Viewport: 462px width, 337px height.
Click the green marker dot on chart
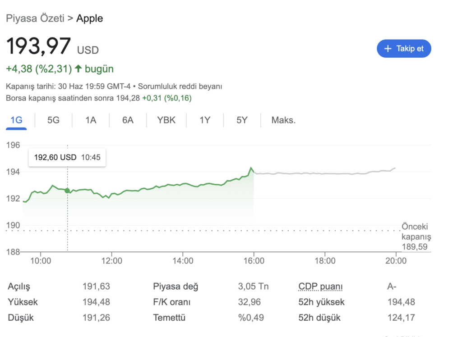tap(67, 191)
